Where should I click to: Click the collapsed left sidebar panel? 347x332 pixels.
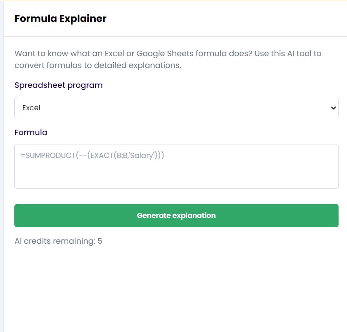2,169
